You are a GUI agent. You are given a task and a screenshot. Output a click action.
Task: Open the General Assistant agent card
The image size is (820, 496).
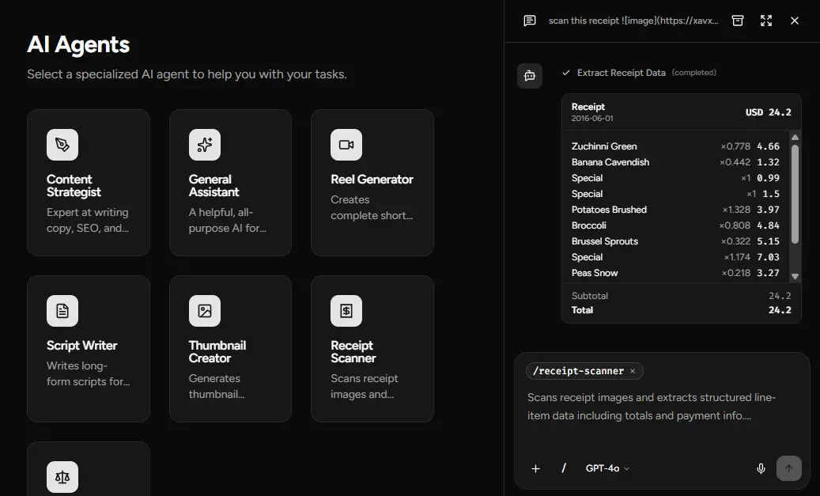[x=231, y=183]
